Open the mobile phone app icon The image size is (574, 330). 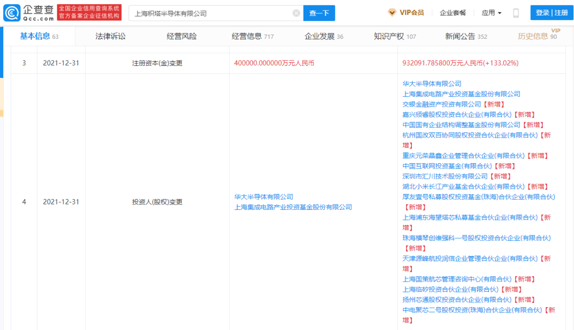click(x=516, y=13)
